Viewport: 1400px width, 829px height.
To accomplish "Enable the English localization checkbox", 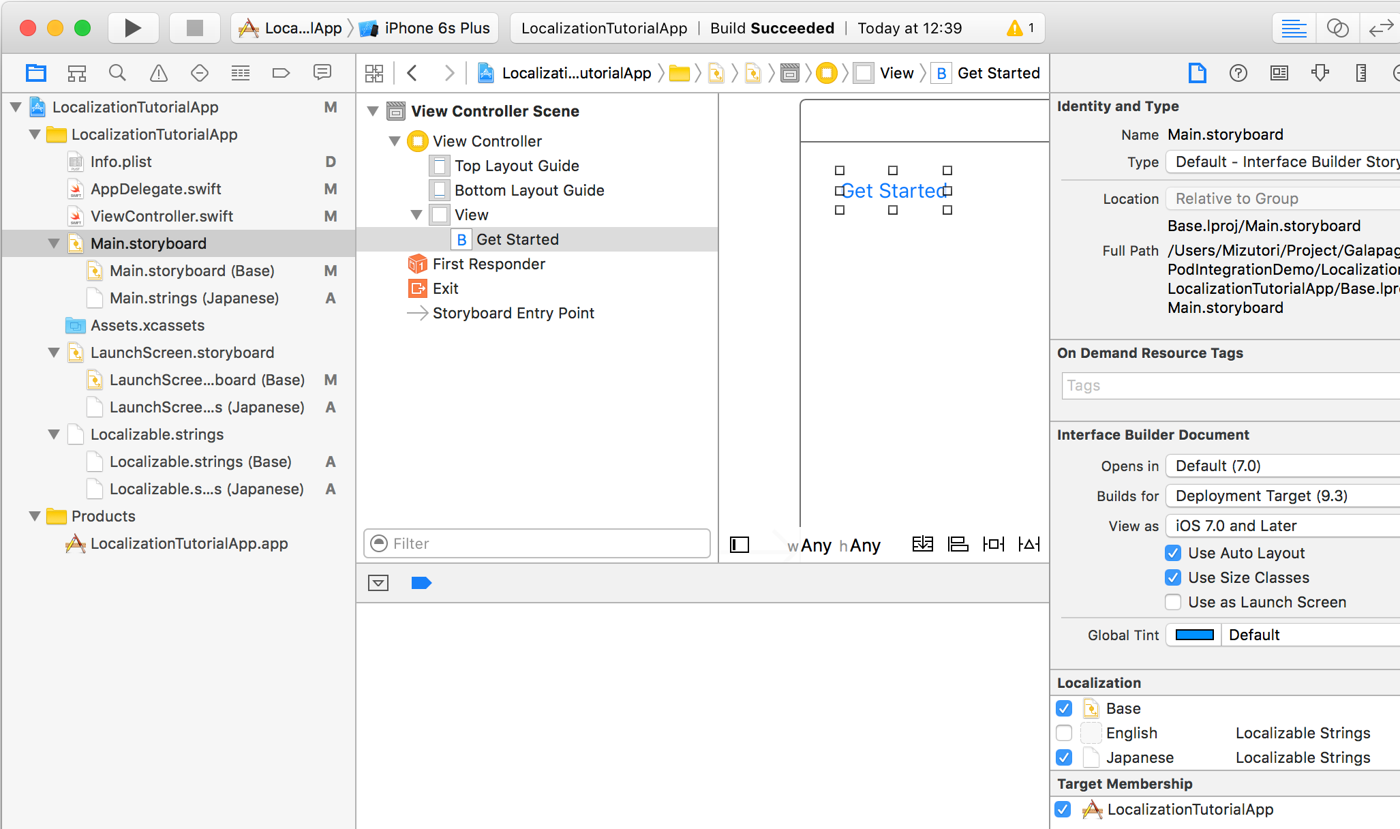I will pos(1063,733).
